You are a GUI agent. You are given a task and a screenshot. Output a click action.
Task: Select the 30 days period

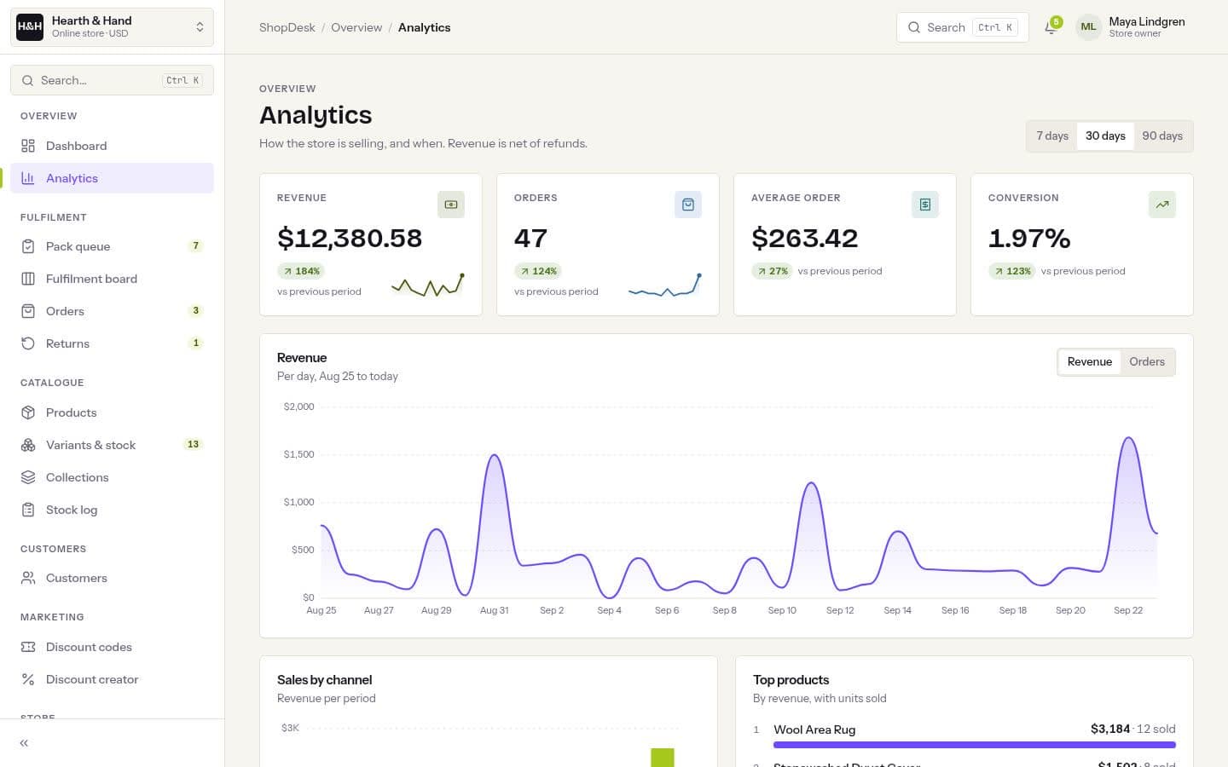pos(1105,136)
